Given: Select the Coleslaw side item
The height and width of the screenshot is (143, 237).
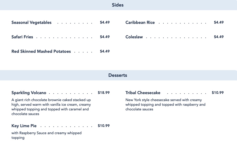Looking at the screenshot, I should pyautogui.click(x=134, y=37).
